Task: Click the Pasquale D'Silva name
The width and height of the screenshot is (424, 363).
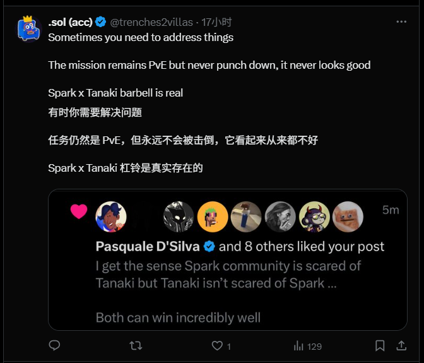Action: pyautogui.click(x=148, y=246)
